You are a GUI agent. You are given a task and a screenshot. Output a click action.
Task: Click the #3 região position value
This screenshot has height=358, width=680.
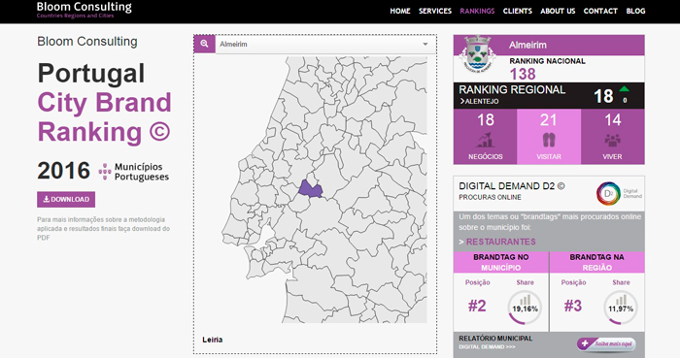573,306
